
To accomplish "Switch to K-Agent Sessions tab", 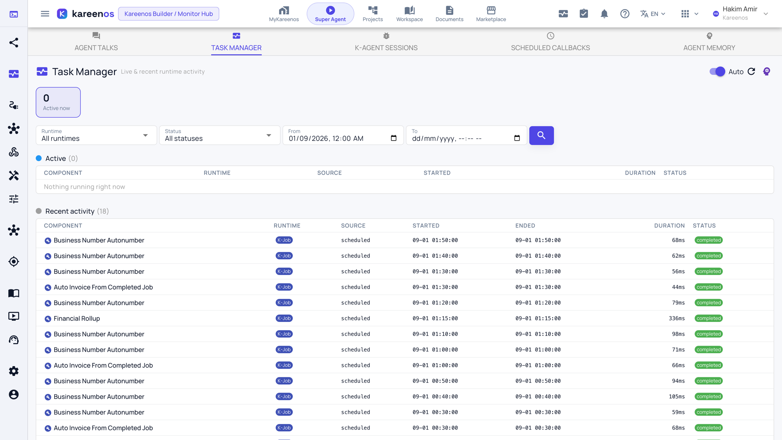I will click(x=386, y=42).
